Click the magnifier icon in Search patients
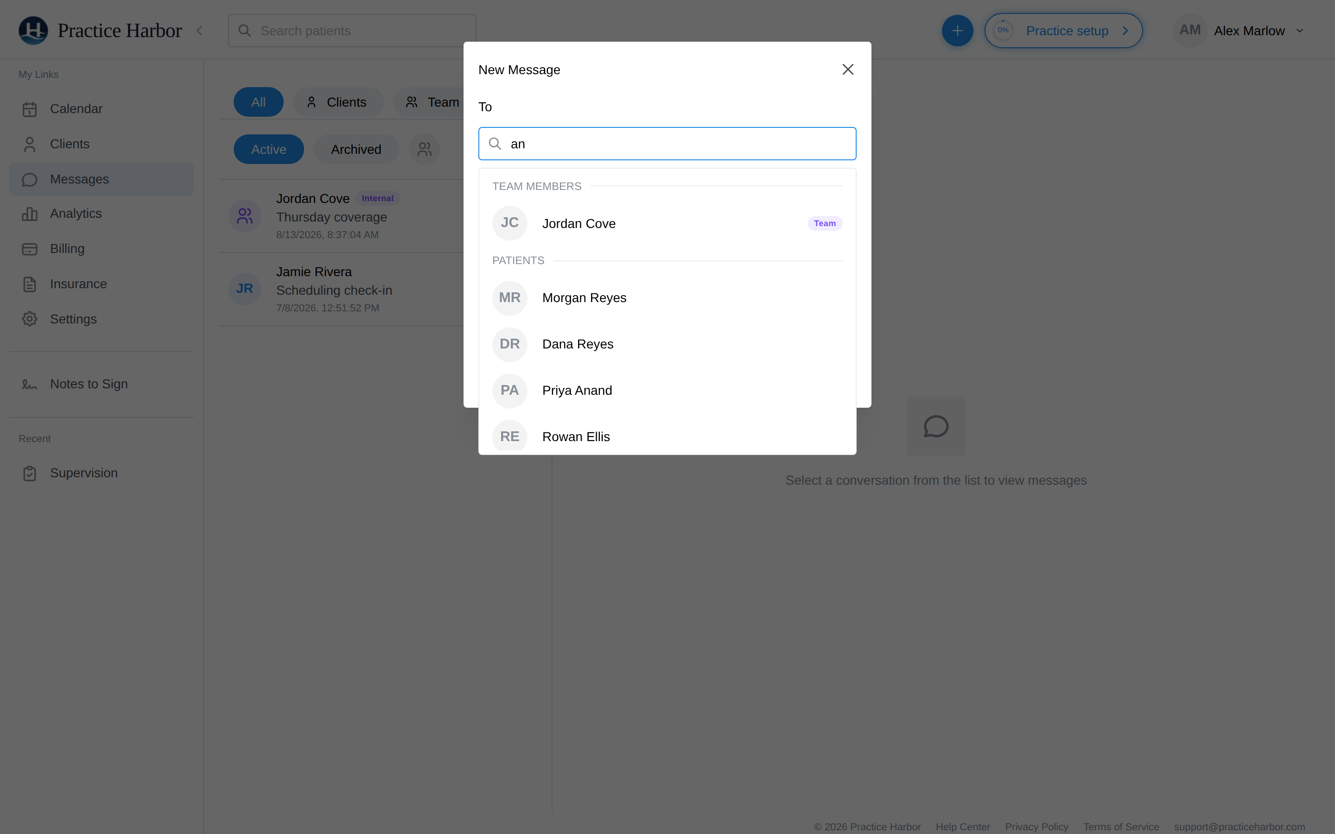Viewport: 1335px width, 834px height. [244, 31]
